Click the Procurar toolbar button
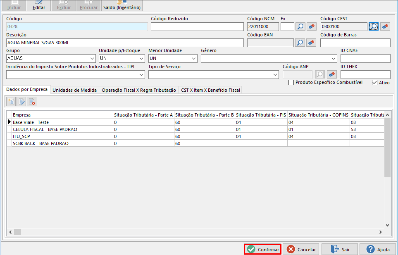The height and width of the screenshot is (255, 398). pyautogui.click(x=88, y=5)
